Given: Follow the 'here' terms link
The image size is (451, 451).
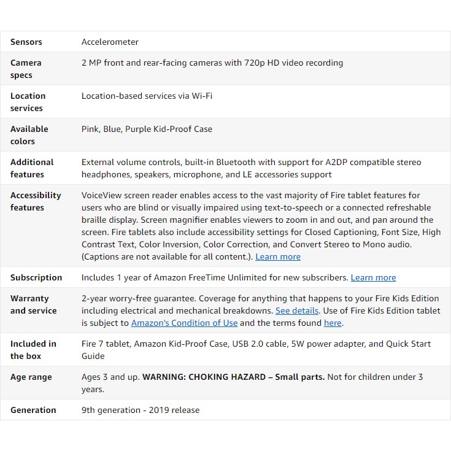Looking at the screenshot, I should pos(333,323).
